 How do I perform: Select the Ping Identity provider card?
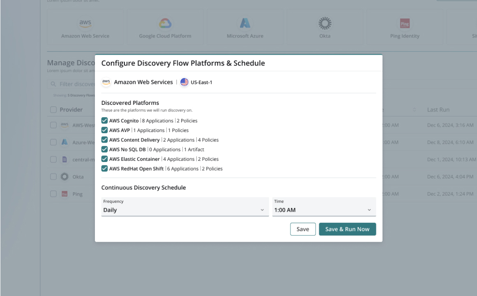[x=405, y=27]
